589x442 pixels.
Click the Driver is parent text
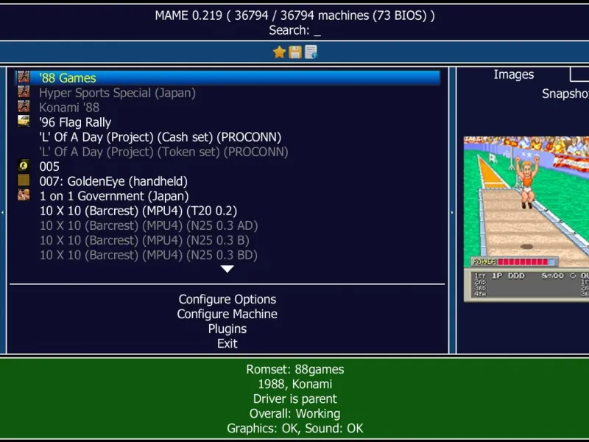295,399
